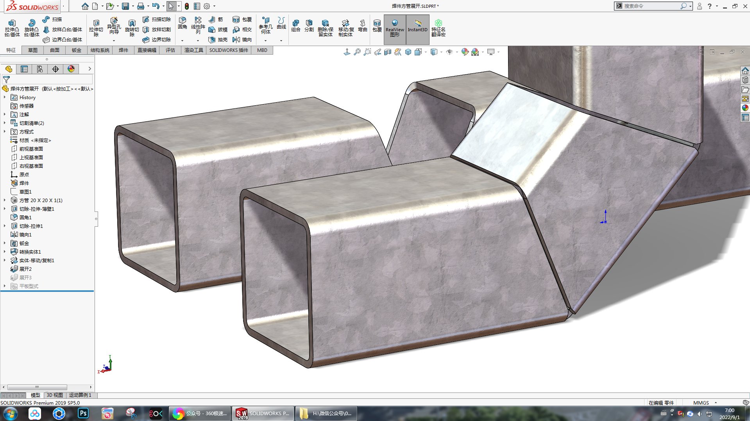Click the Shell (抽壳) tool
The width and height of the screenshot is (750, 421).
[x=218, y=39]
